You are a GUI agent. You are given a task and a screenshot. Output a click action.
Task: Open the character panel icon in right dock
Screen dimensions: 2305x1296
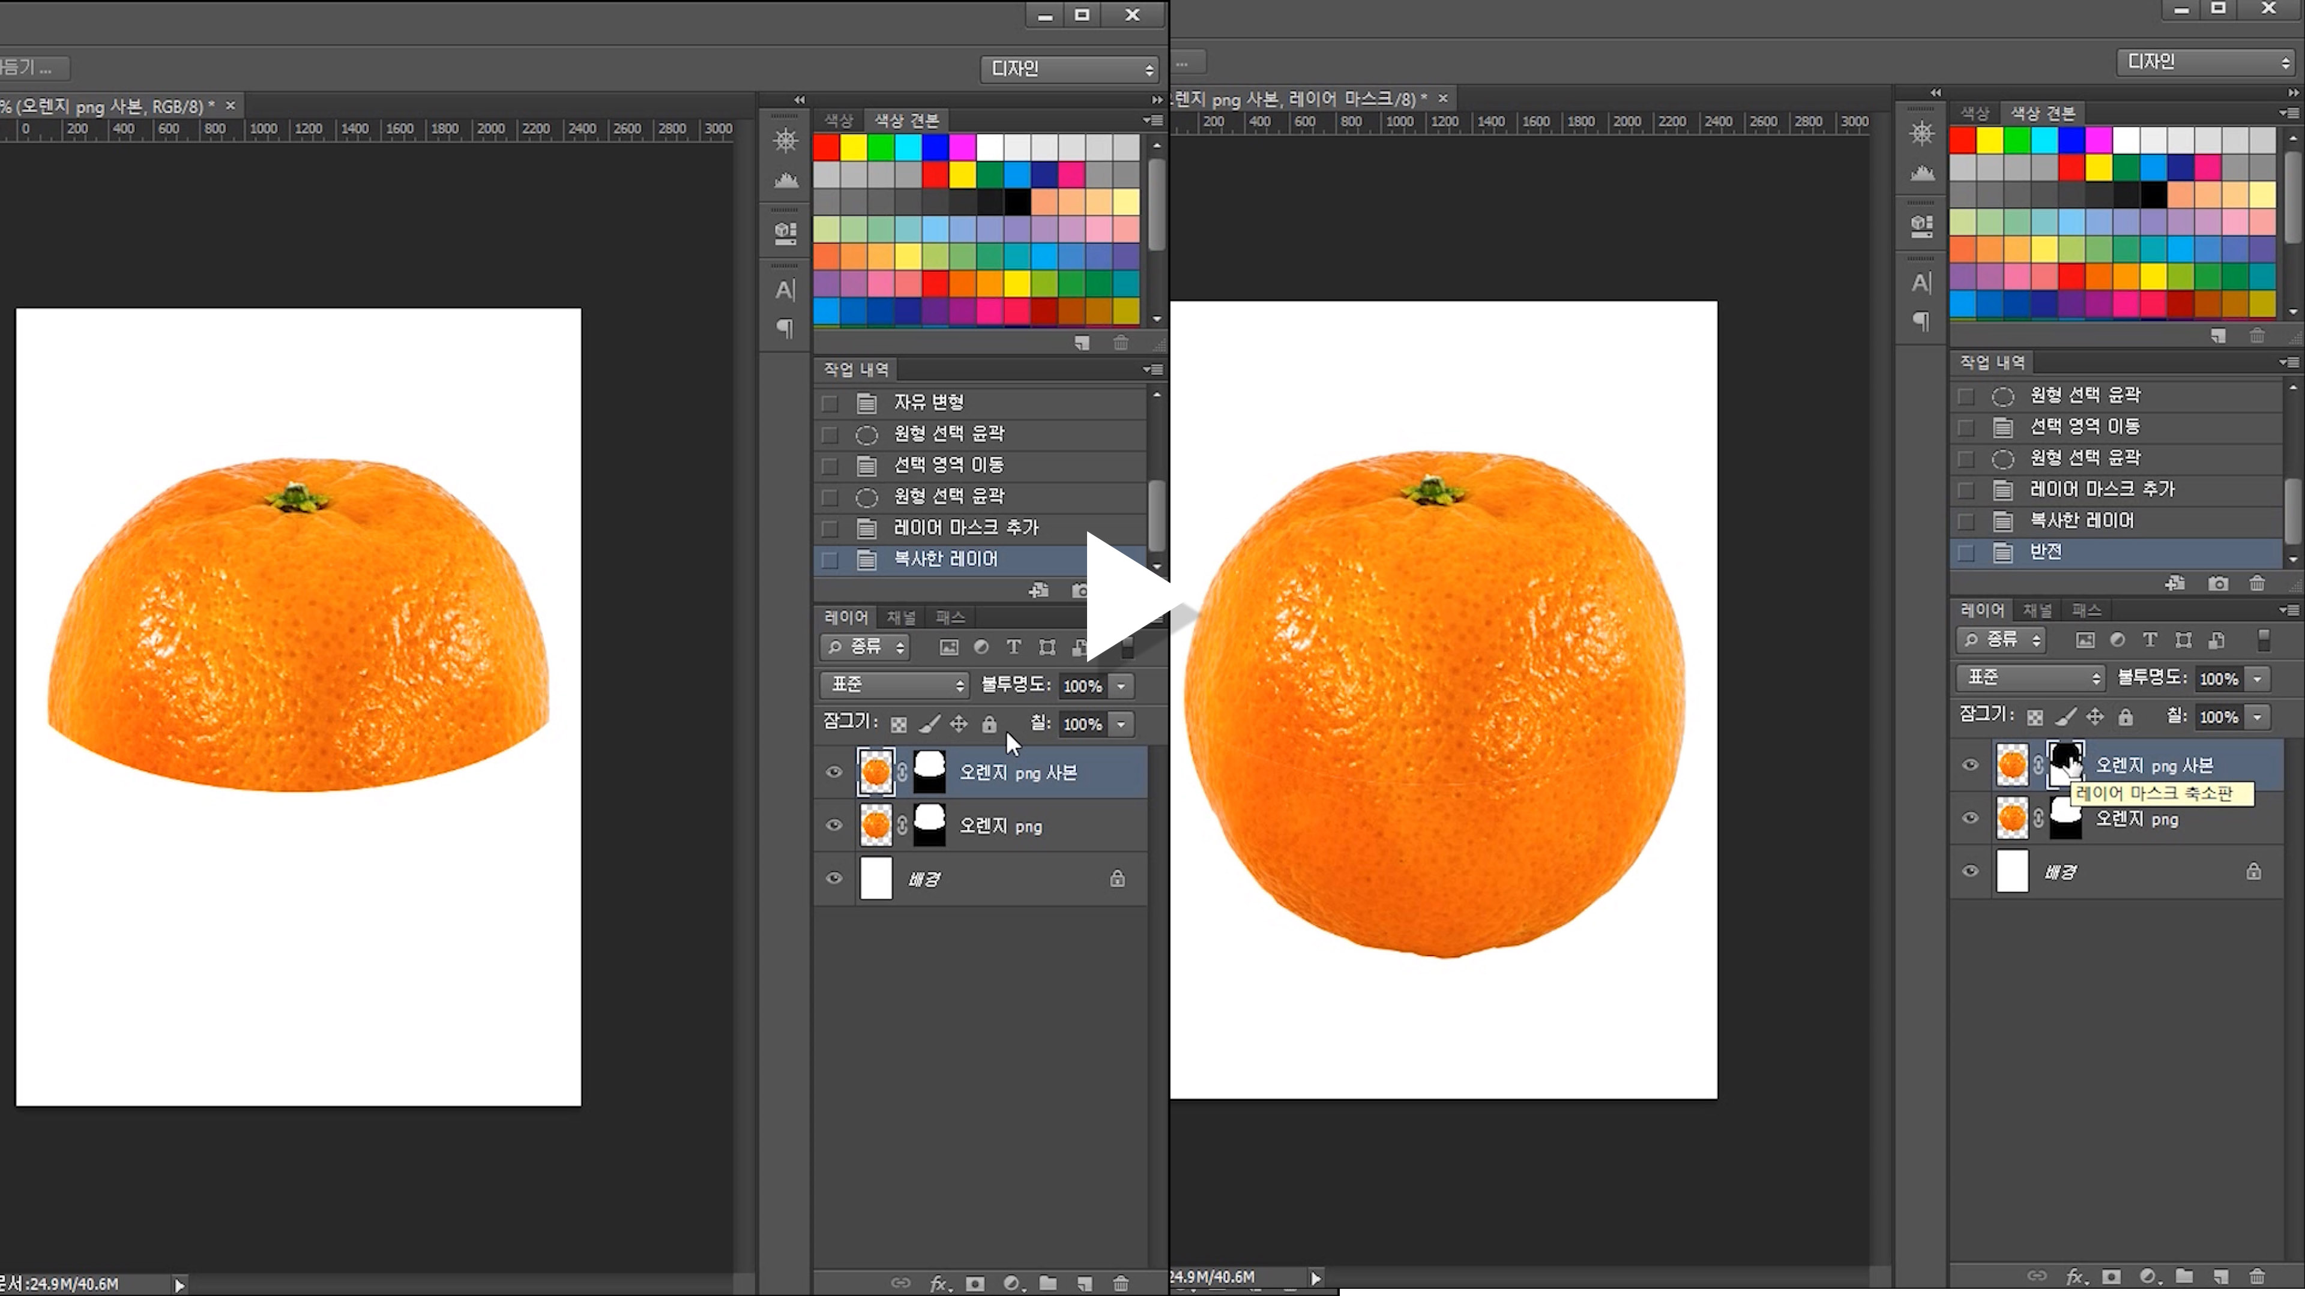click(1921, 283)
